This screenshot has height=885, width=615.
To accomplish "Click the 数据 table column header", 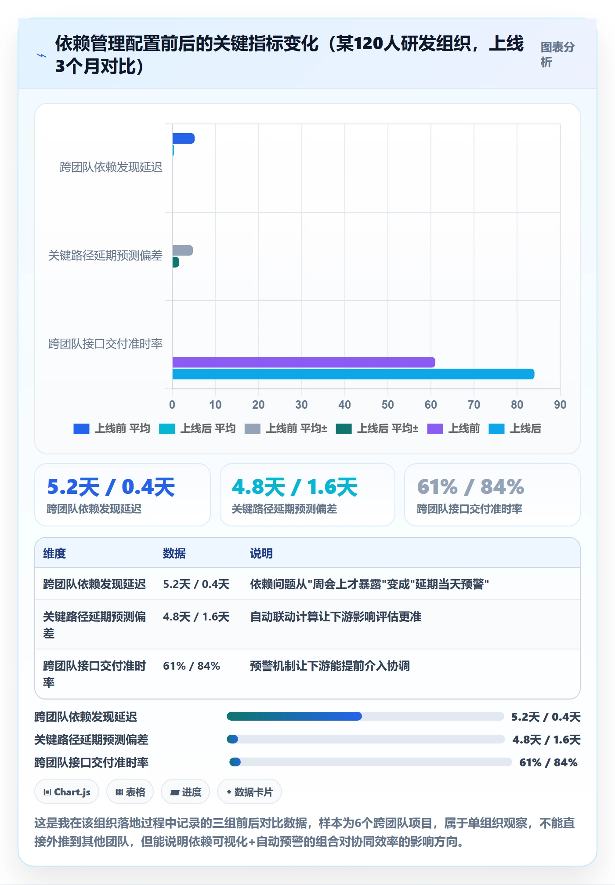I will [x=174, y=553].
